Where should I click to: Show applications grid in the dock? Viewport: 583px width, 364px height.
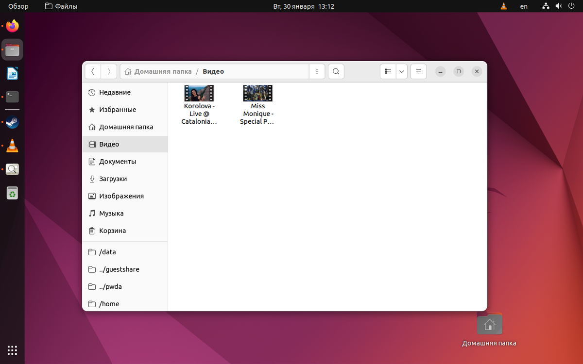tap(13, 350)
